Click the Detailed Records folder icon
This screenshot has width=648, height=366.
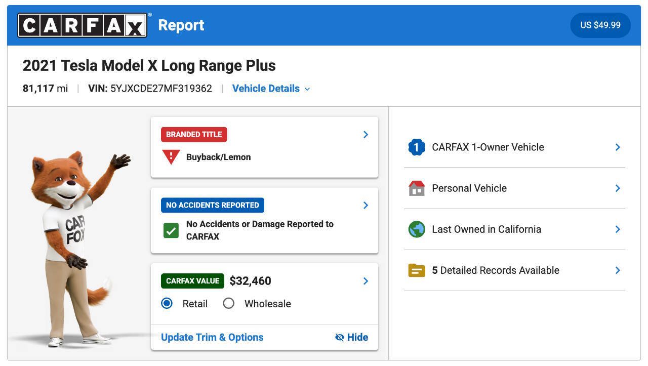coord(417,270)
